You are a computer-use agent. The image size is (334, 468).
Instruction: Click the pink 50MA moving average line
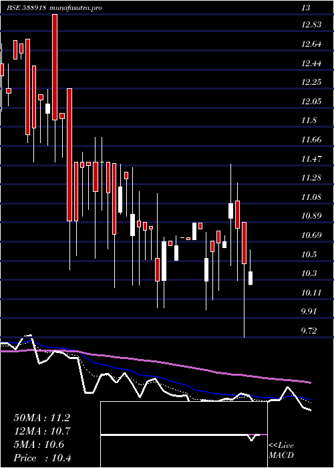(x=155, y=362)
